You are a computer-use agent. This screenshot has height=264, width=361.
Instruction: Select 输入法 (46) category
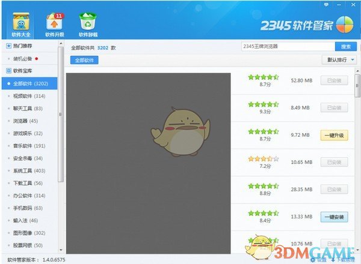29,220
